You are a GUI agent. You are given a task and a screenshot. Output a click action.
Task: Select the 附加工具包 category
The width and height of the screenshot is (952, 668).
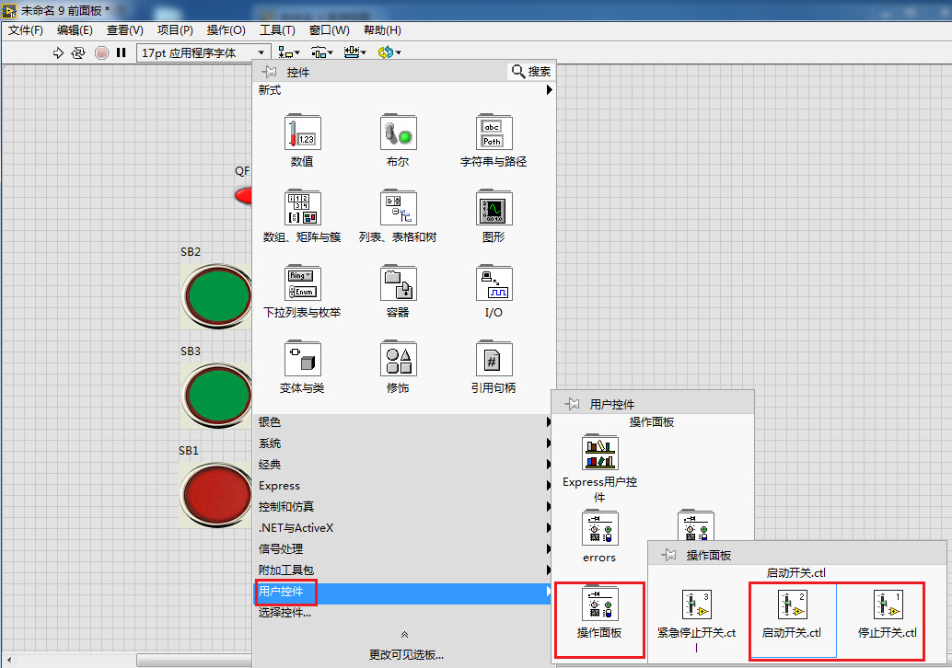coord(404,570)
